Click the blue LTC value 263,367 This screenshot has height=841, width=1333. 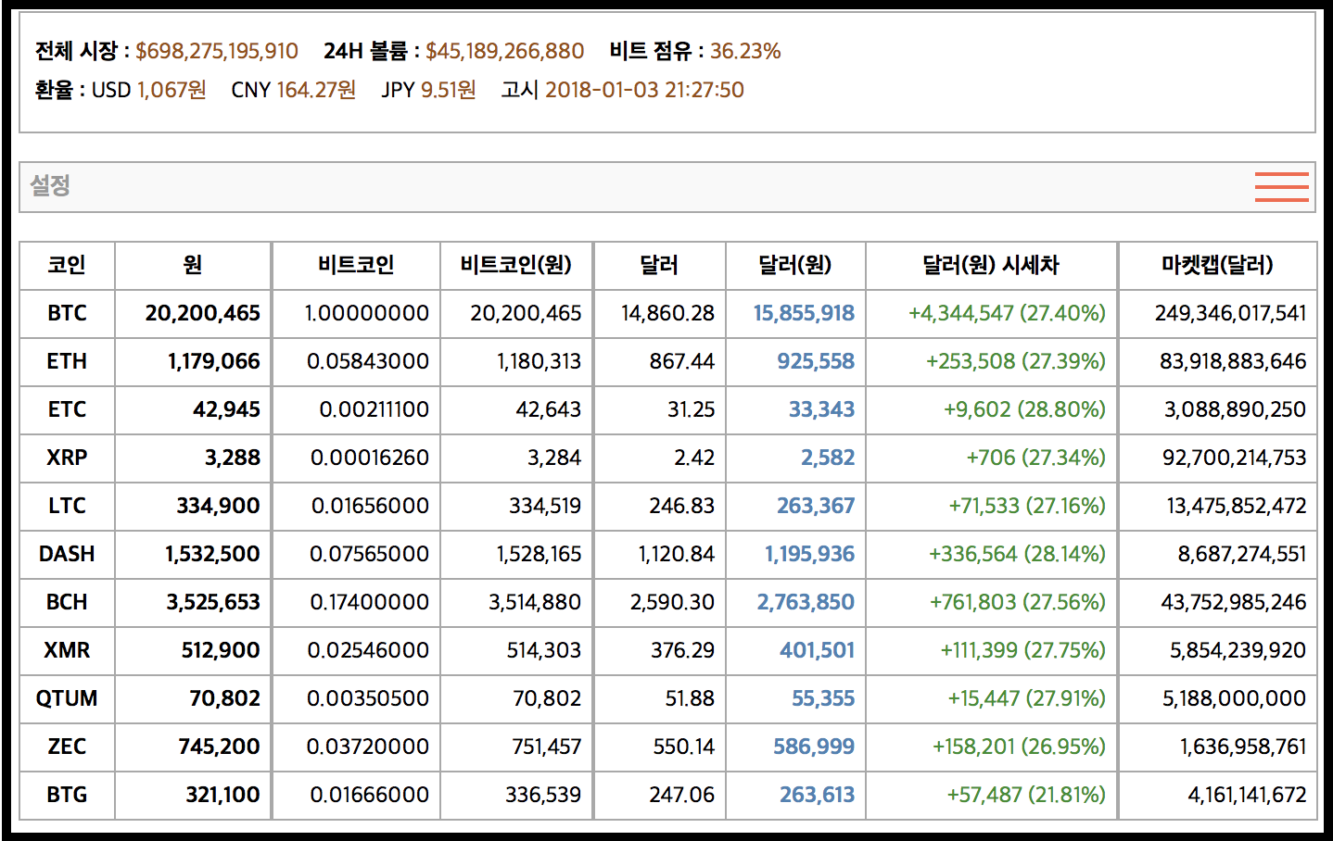click(x=816, y=507)
